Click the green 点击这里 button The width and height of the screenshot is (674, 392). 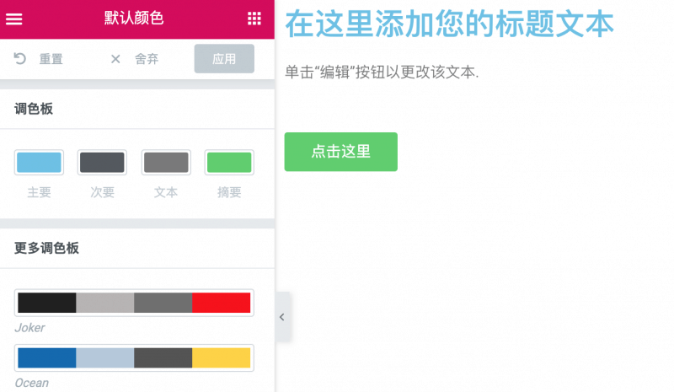[x=340, y=152]
